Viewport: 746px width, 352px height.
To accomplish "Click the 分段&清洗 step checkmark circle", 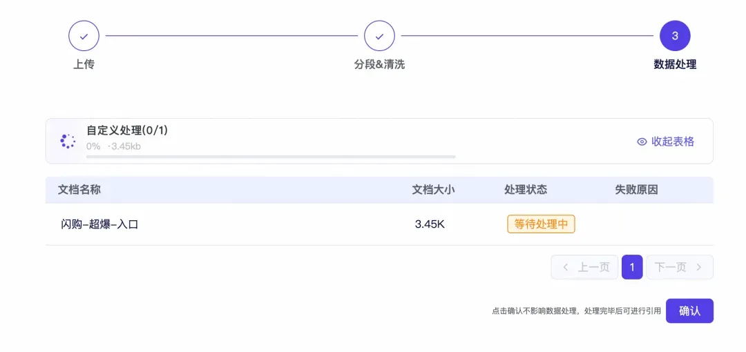I will click(x=379, y=36).
